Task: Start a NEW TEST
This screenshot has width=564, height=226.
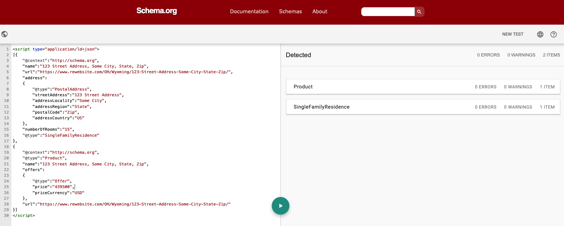Action: click(512, 34)
